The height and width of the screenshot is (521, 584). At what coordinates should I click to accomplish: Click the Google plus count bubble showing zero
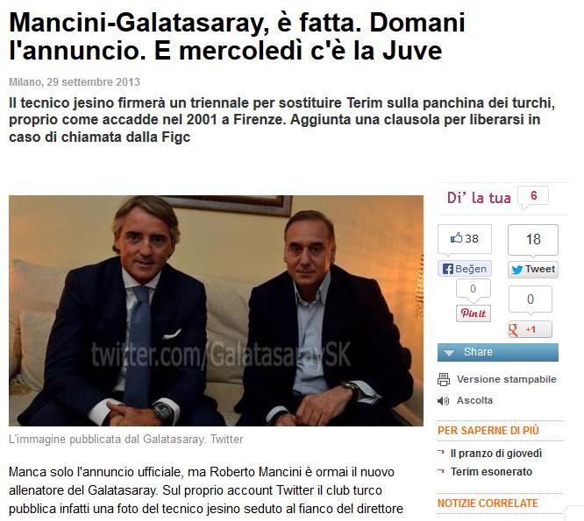(x=531, y=299)
